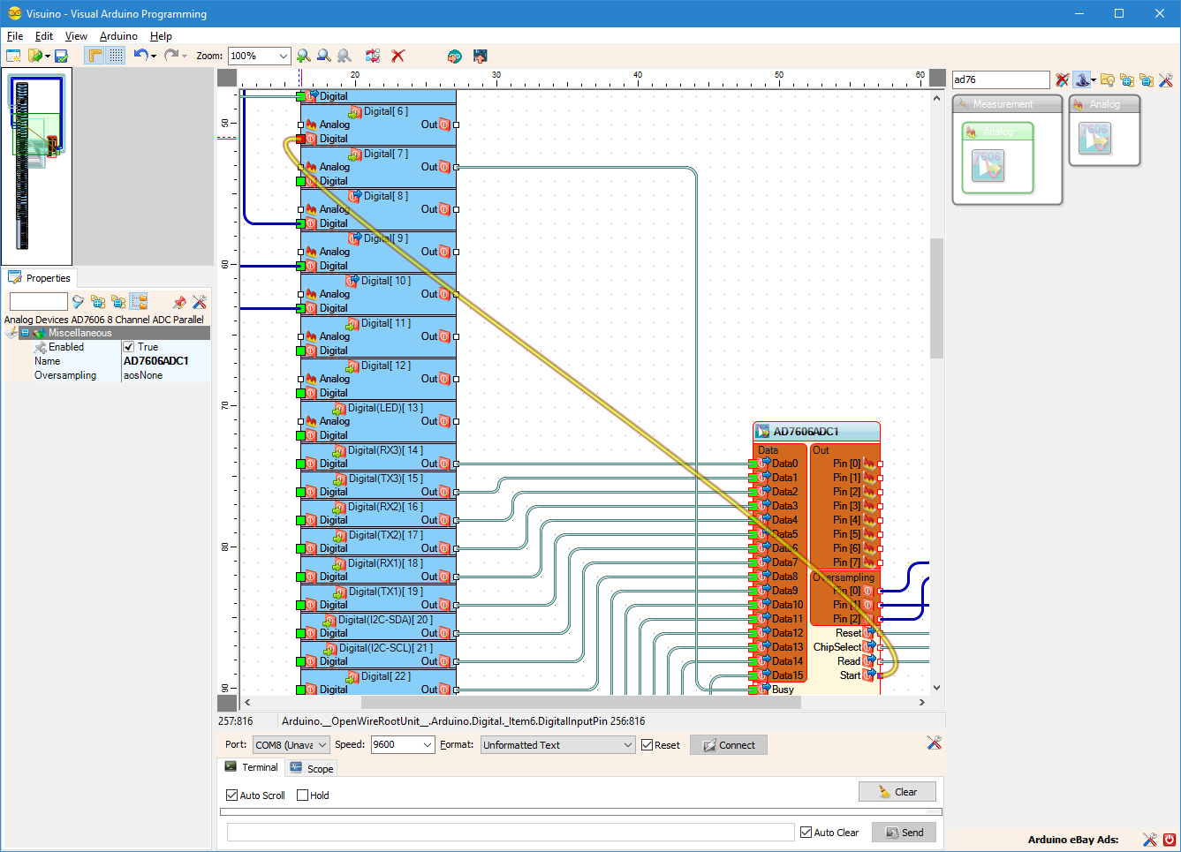Open the View menu
The image size is (1181, 852).
(x=76, y=36)
